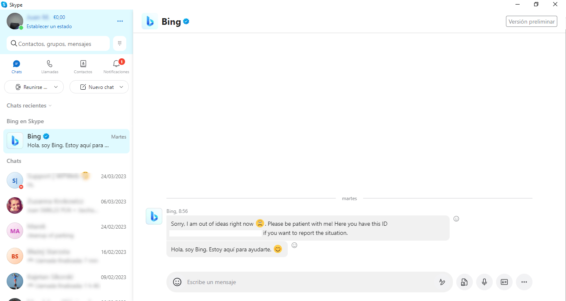Switch to the Llamadas tab
Viewport: 566px width, 301px height.
50,67
